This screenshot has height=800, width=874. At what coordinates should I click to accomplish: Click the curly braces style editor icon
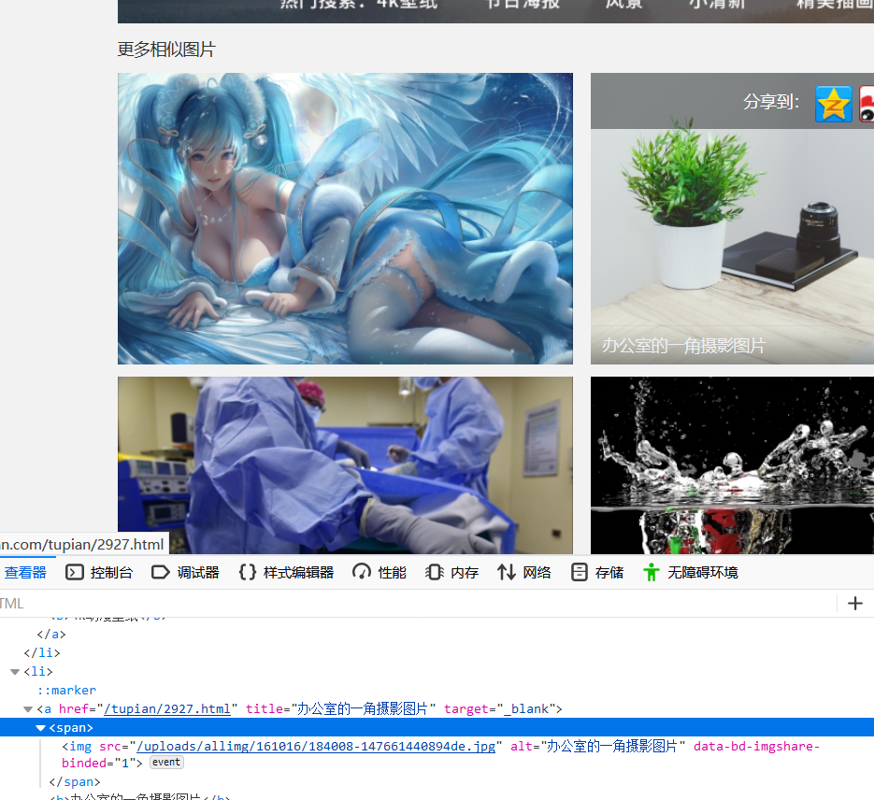point(248,572)
